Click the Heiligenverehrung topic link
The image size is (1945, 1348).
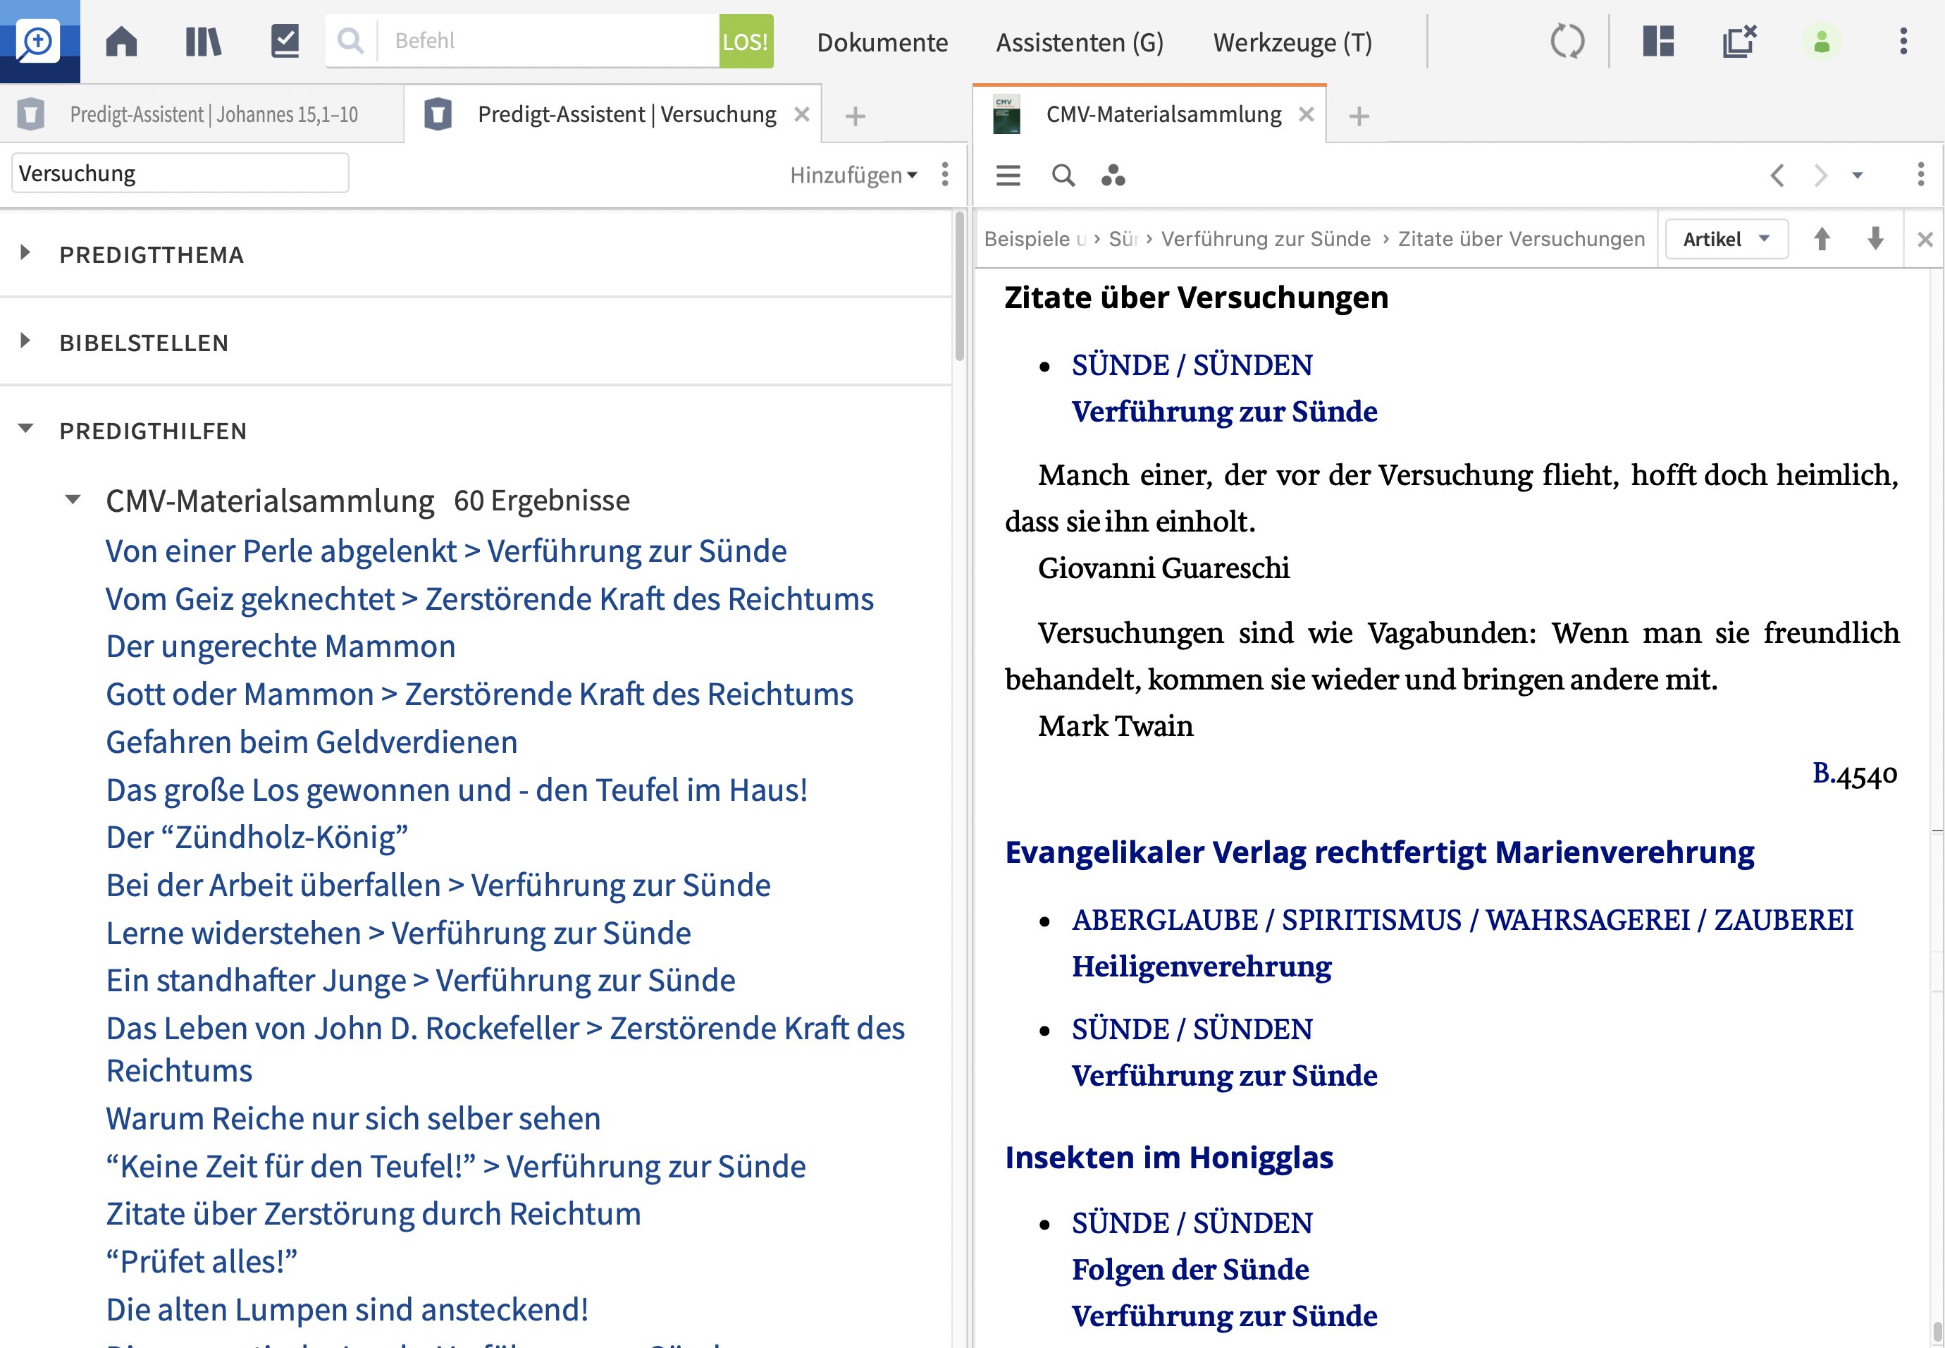click(x=1202, y=967)
